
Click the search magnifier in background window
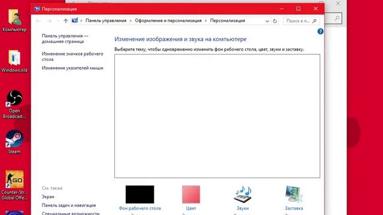click(337, 18)
